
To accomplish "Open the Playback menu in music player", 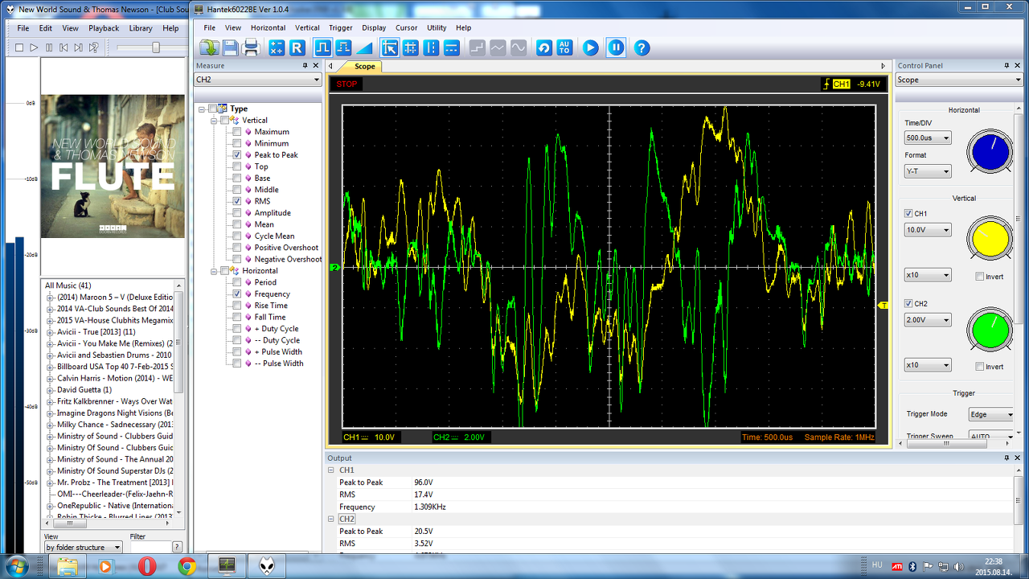I will coord(104,28).
